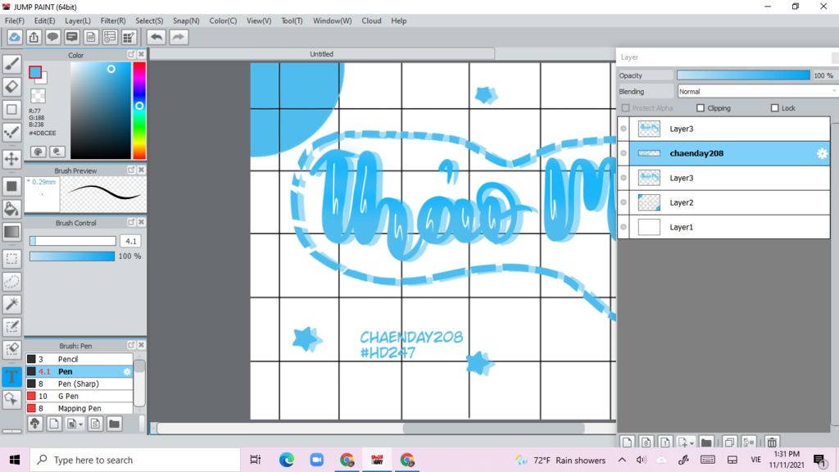Screen dimensions: 839x472
Task: Select the Move tool
Action: click(11, 159)
